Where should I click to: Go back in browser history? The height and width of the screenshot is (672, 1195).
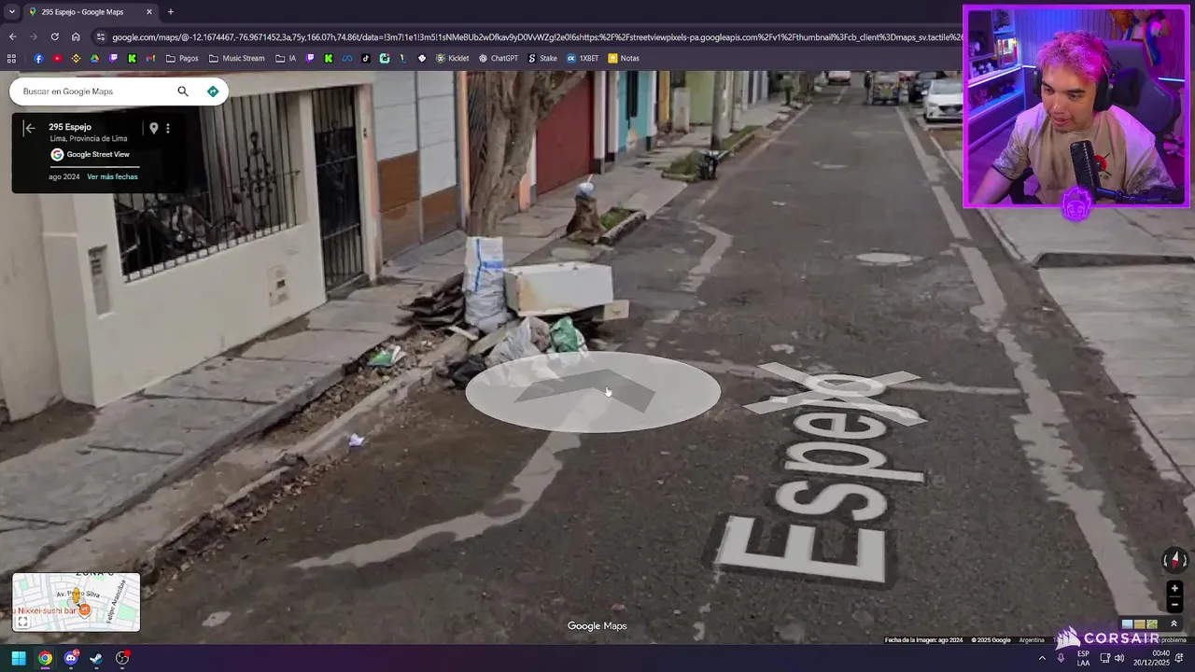click(12, 37)
